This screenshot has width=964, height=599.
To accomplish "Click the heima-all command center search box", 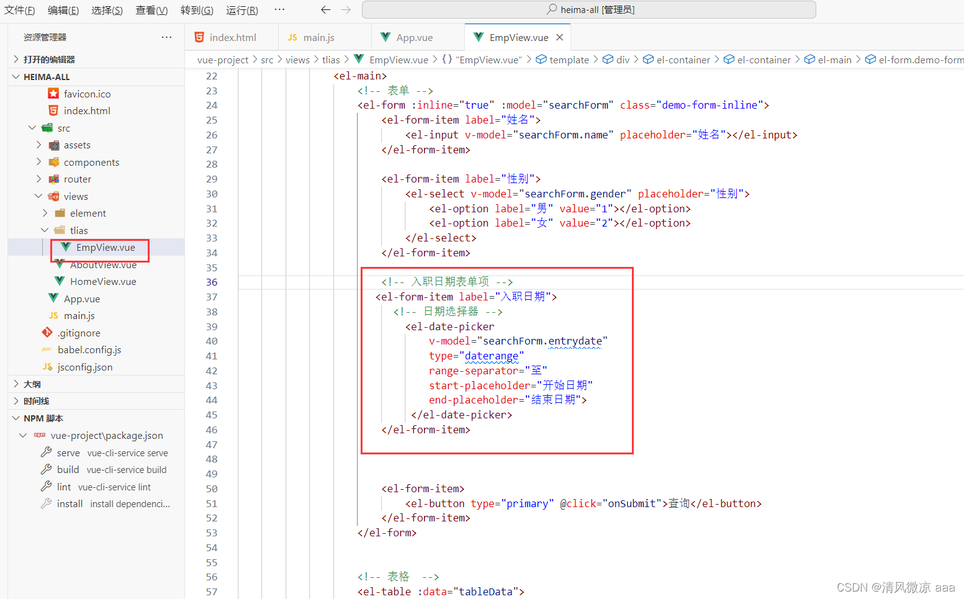I will [x=588, y=10].
